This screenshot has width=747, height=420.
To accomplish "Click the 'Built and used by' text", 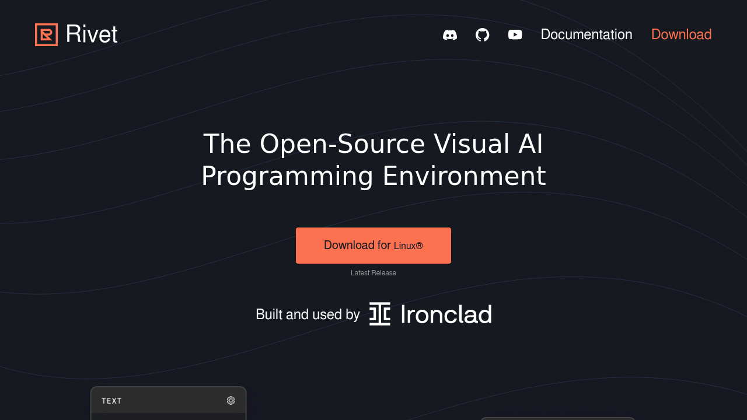I will coord(308,314).
